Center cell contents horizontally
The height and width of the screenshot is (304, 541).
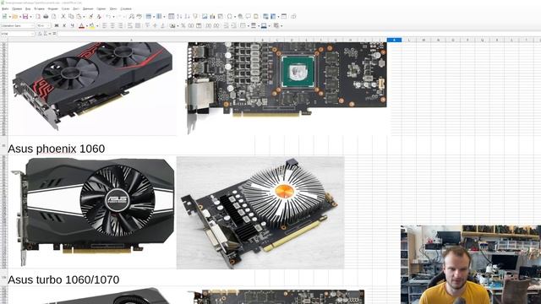click(112, 25)
